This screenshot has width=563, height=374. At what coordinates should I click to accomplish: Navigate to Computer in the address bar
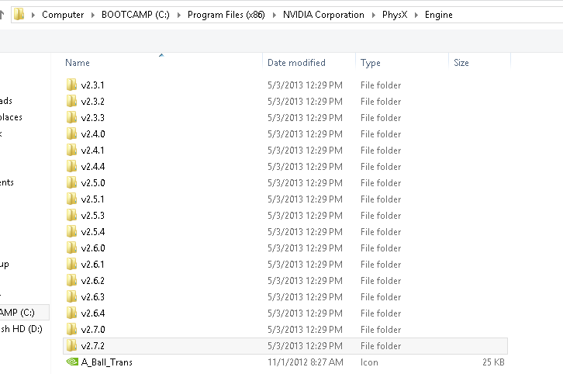63,15
